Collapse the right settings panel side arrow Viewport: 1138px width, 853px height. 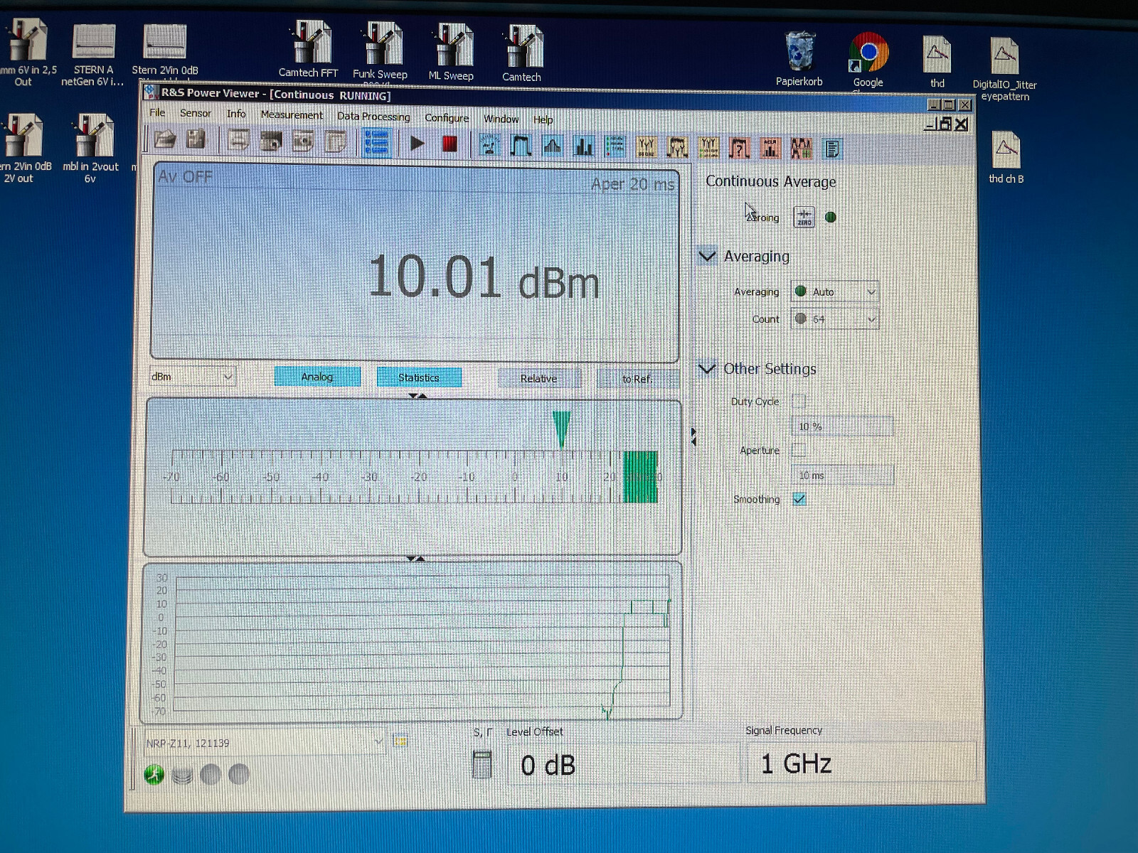point(693,436)
